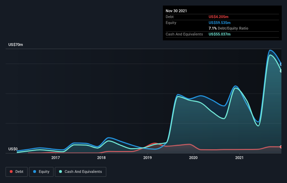Viewport: 287px width, 183px height.
Task: Click the 2018 x-axis label
Action: point(101,158)
